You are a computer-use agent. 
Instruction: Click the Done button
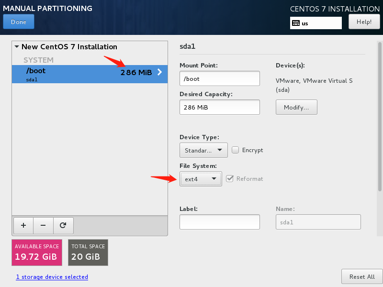click(19, 22)
